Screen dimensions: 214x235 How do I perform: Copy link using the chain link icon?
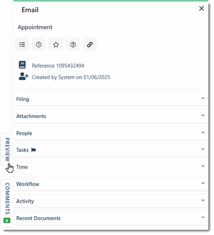[x=90, y=44]
